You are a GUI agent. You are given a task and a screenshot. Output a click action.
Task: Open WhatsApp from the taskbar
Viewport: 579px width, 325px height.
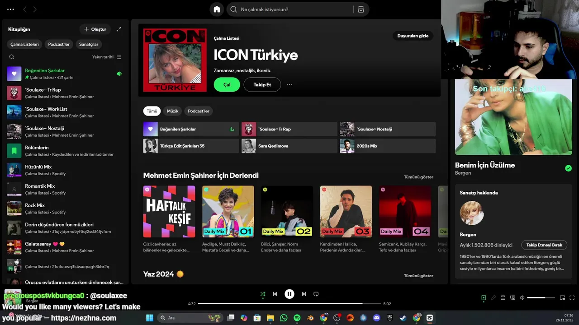point(284,318)
